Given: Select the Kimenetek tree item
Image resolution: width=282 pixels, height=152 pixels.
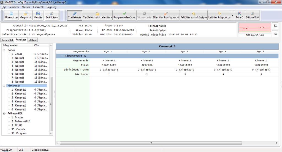Looking at the screenshot, I should pos(14,86).
